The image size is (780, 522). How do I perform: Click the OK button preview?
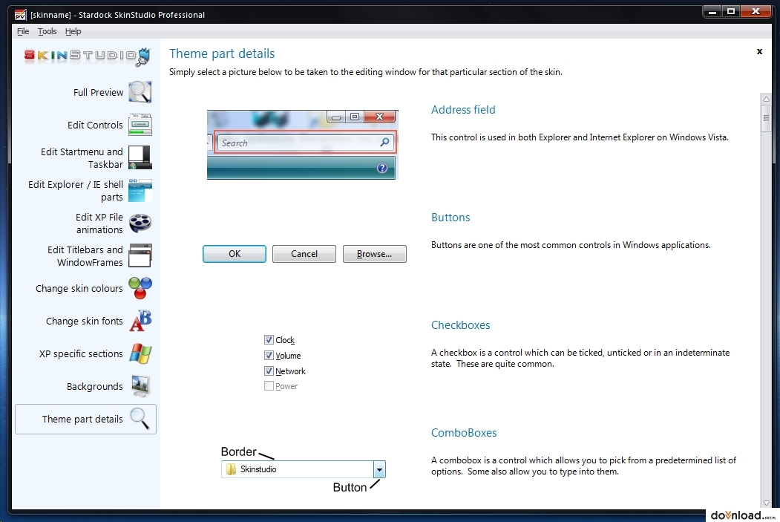pyautogui.click(x=235, y=254)
